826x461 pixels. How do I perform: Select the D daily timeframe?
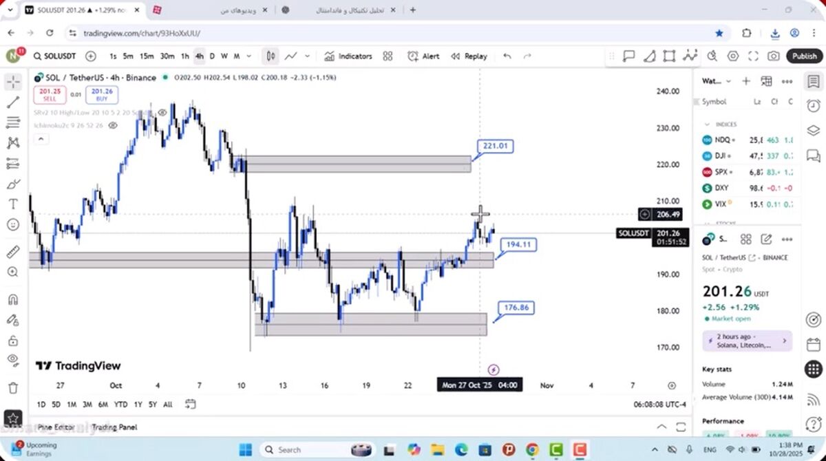click(x=212, y=56)
